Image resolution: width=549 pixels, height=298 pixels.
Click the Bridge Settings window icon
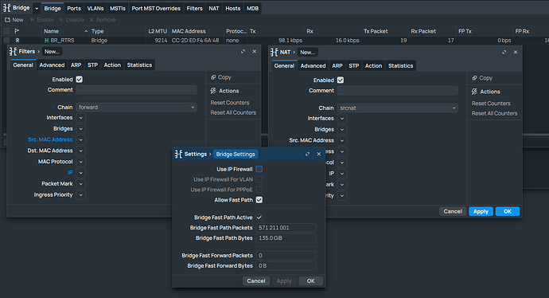coord(178,155)
